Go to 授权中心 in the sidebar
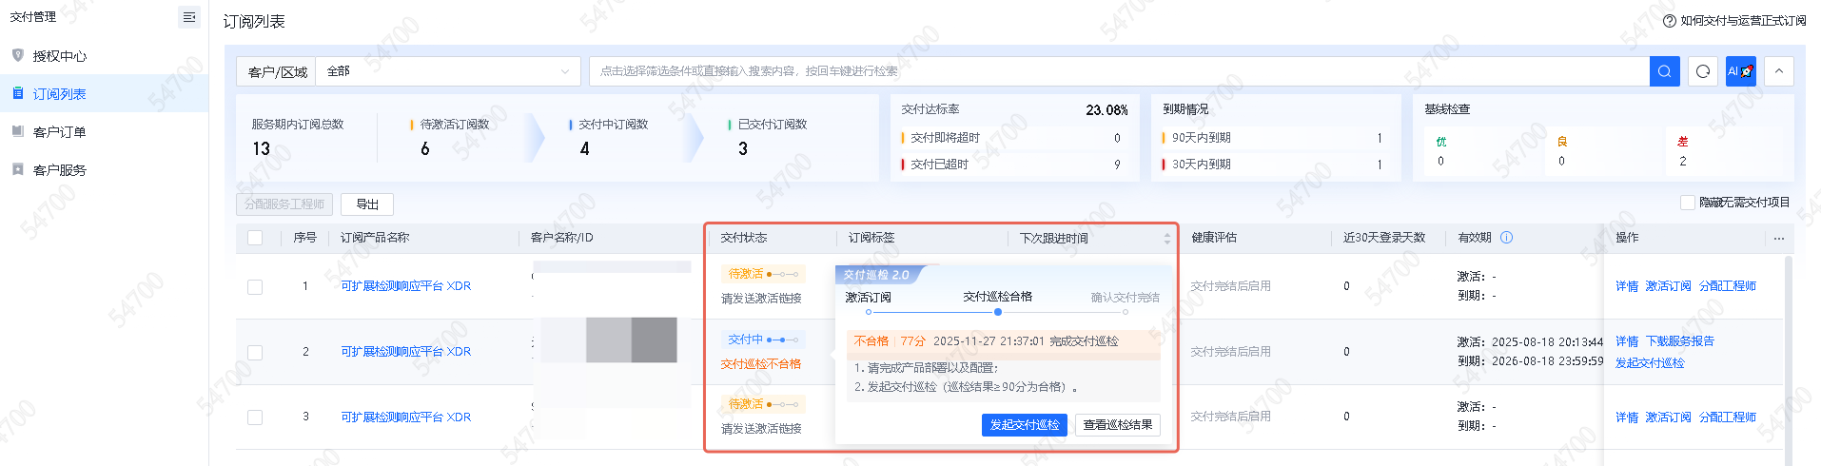Screen dimensions: 1821x466 click(59, 56)
